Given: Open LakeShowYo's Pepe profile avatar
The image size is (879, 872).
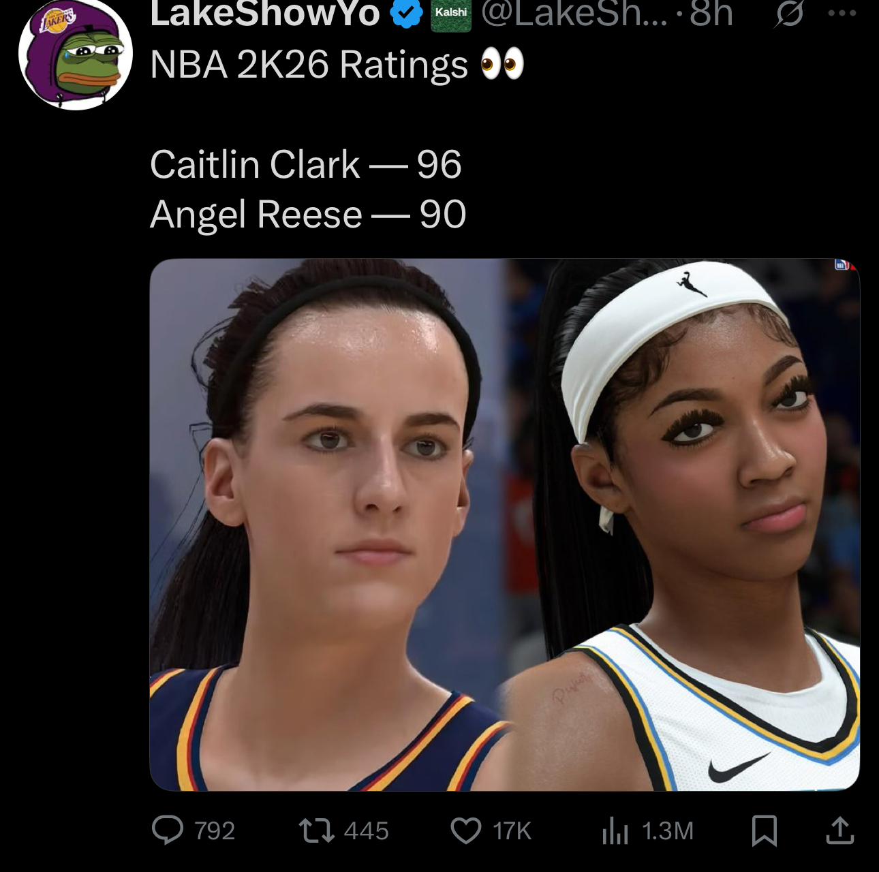Looking at the screenshot, I should [x=75, y=54].
